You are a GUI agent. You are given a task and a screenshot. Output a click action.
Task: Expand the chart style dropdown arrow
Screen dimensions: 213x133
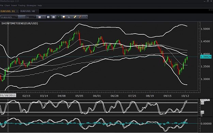pyautogui.click(x=43, y=17)
